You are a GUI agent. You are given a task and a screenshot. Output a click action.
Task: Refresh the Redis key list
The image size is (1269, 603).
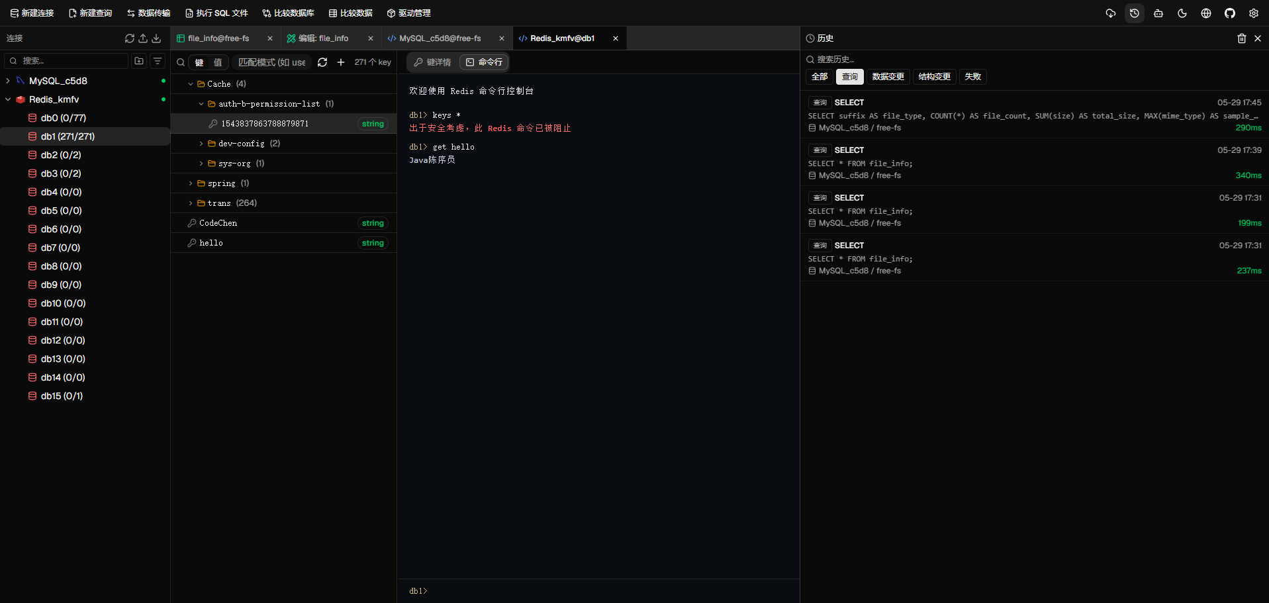point(322,62)
